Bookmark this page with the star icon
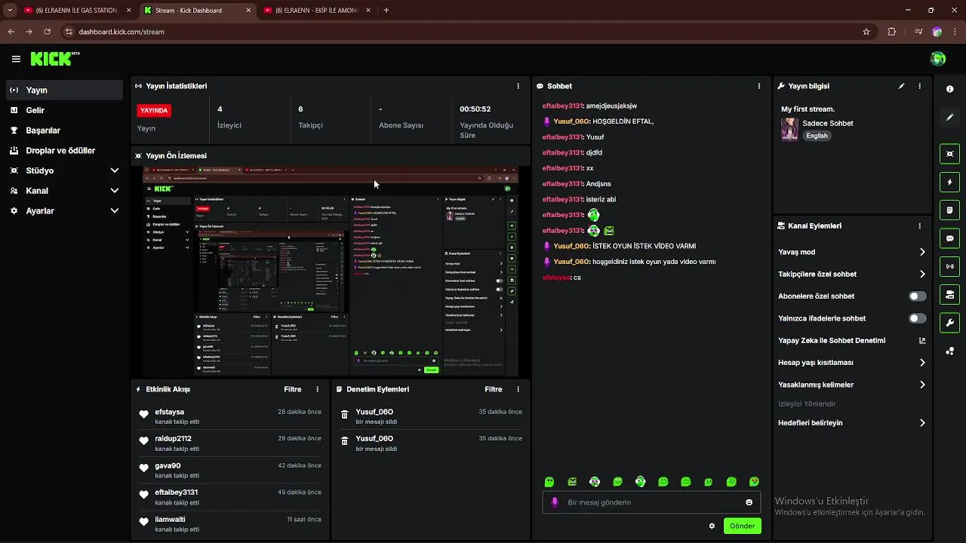The height and width of the screenshot is (543, 966). tap(866, 32)
